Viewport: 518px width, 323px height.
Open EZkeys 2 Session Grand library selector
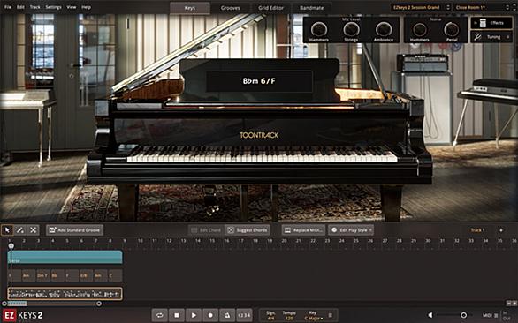click(416, 7)
